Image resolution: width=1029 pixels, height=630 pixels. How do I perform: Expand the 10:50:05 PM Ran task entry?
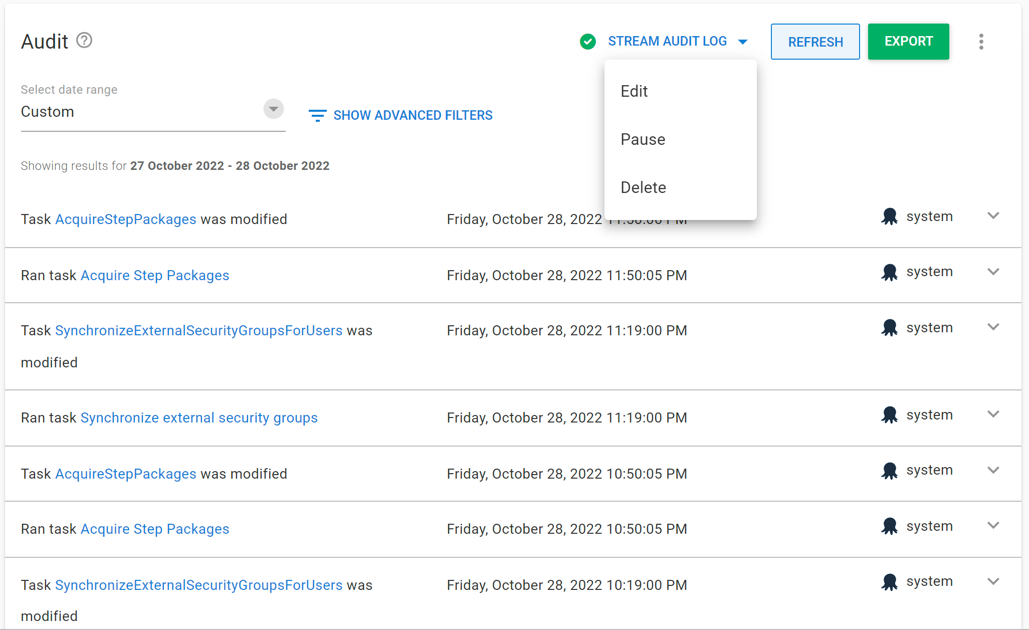(993, 525)
